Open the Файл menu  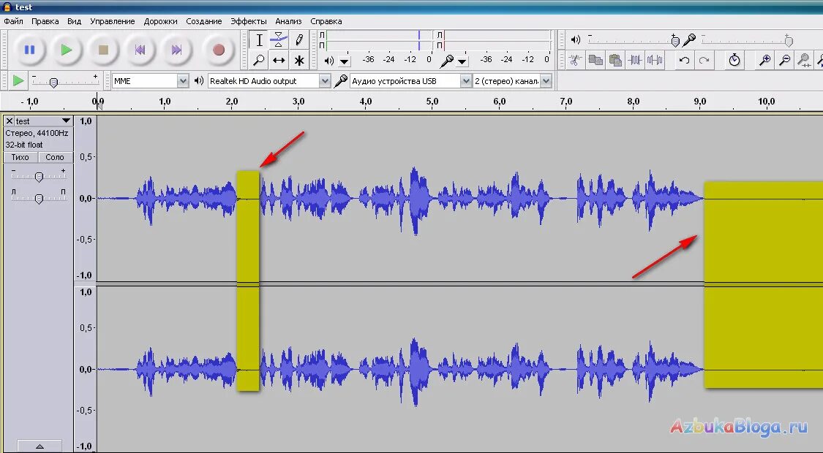pyautogui.click(x=14, y=21)
